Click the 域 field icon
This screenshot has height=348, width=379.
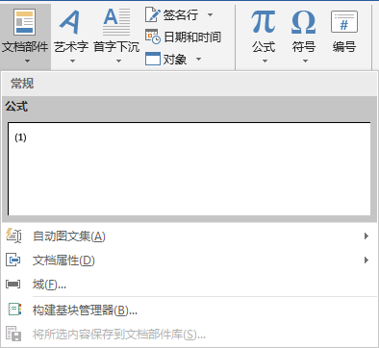[13, 284]
